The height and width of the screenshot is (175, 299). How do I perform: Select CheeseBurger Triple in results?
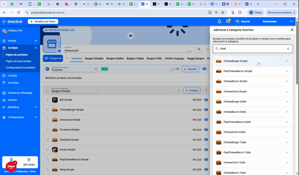pyautogui.click(x=253, y=142)
